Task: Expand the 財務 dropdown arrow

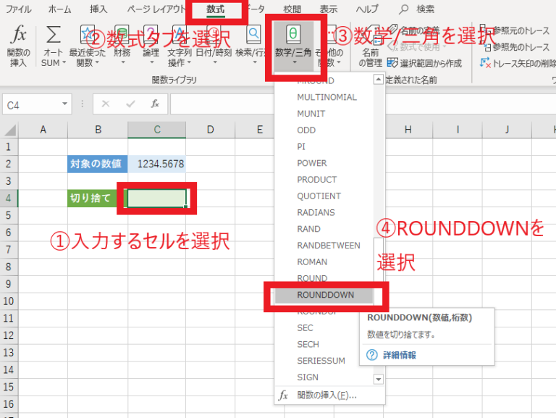Action: tap(123, 62)
